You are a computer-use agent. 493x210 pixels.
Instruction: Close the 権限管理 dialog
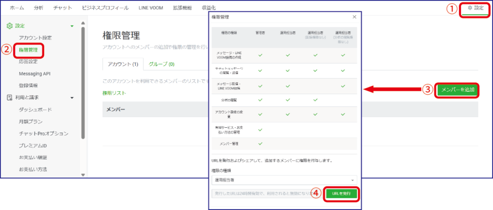point(354,17)
